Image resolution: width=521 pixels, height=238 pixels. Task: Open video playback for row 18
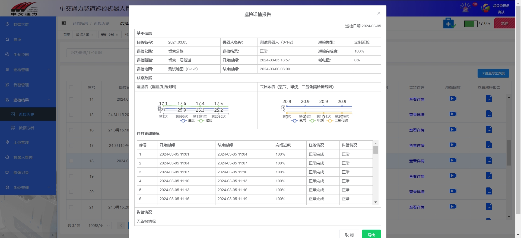point(453,160)
